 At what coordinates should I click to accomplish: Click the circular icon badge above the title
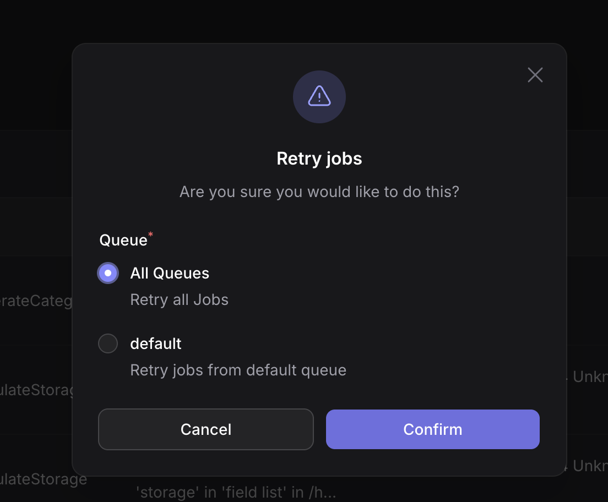pos(319,96)
